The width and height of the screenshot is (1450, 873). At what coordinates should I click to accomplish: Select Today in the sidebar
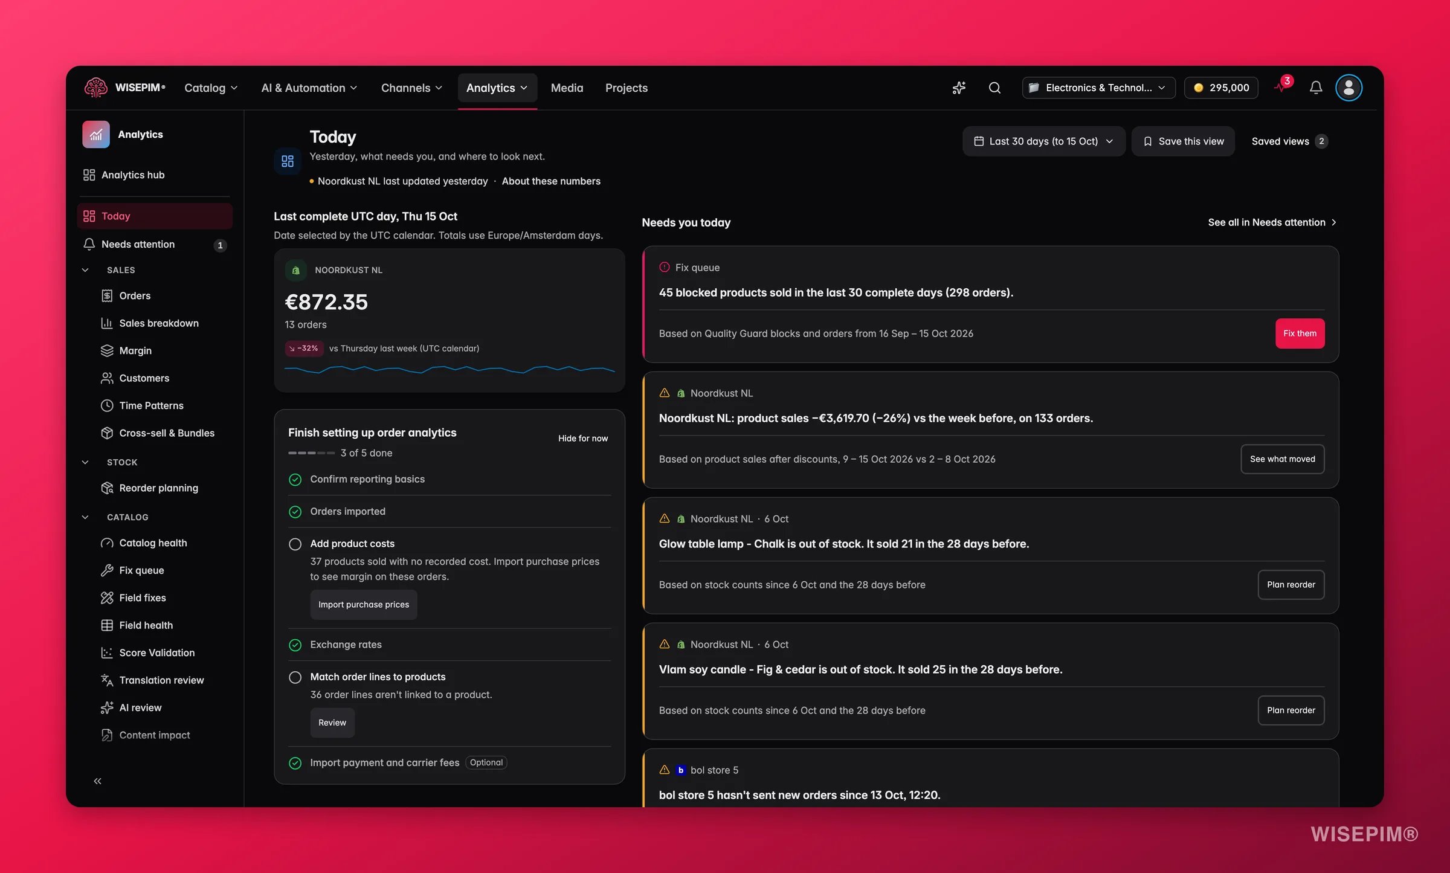[155, 216]
